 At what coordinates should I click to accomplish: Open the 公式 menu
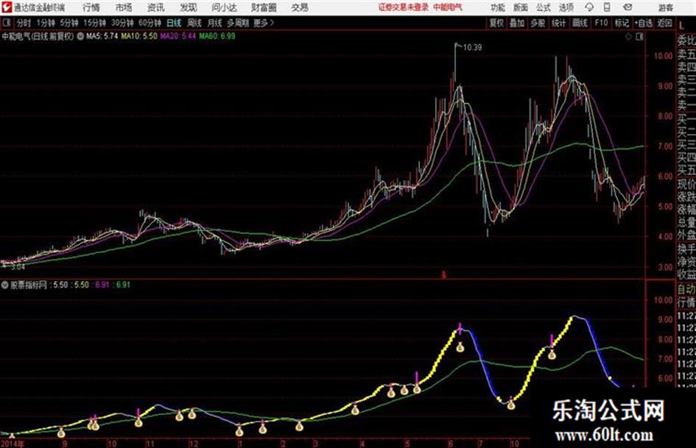pos(543,7)
